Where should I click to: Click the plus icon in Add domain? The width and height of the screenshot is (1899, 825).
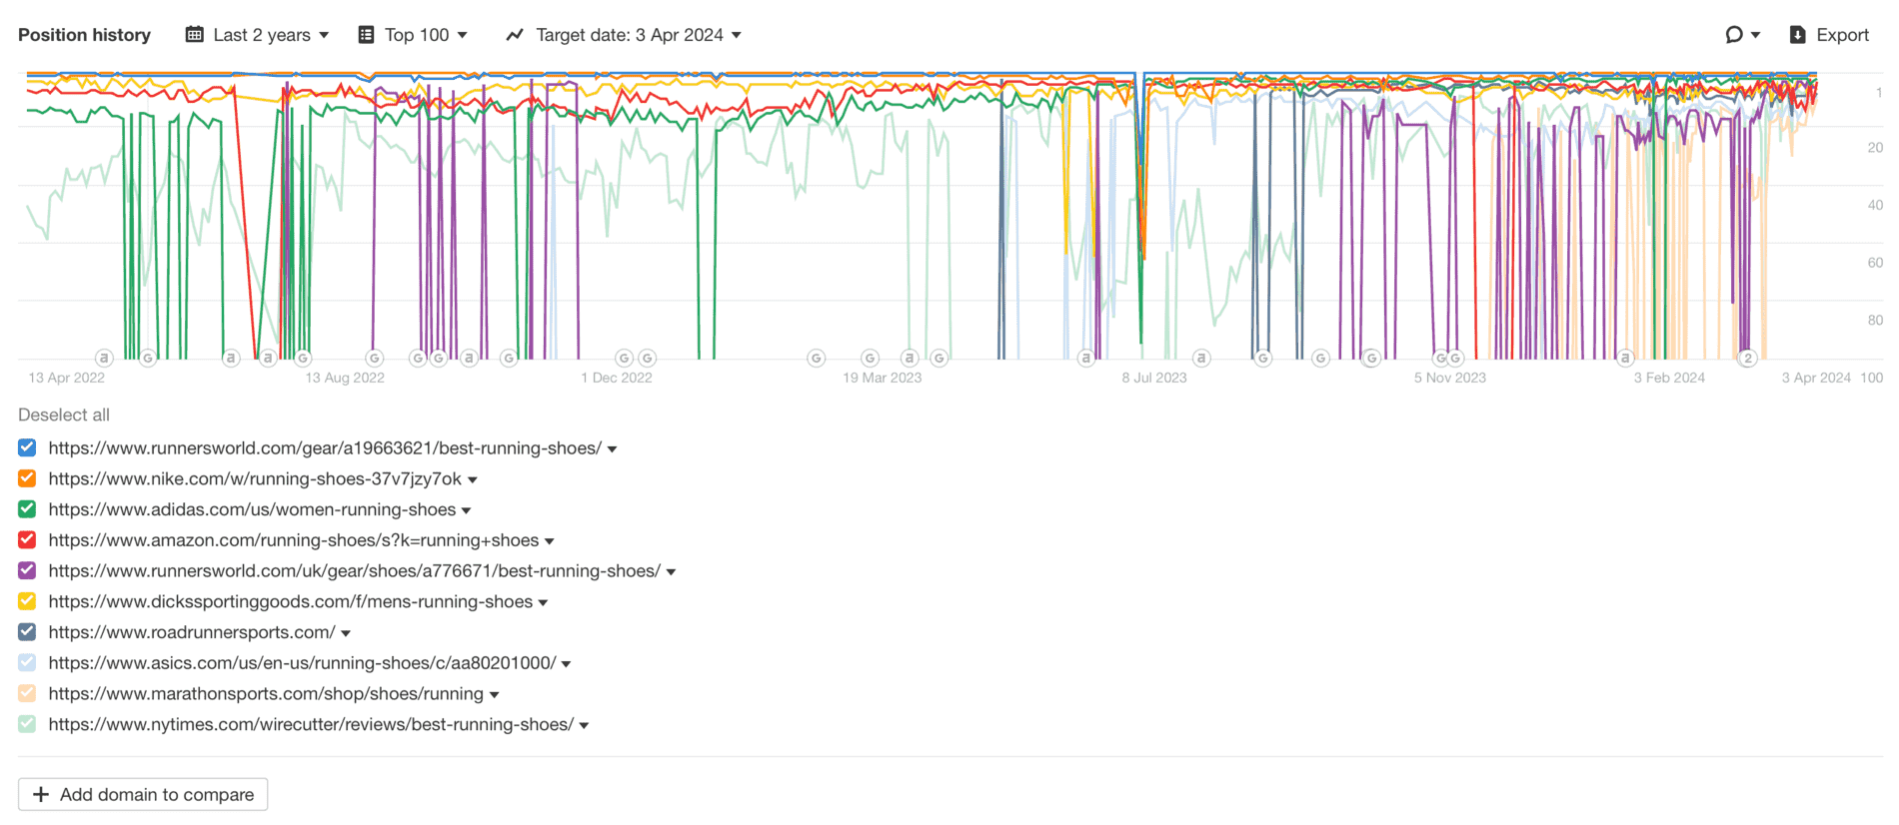pos(41,795)
